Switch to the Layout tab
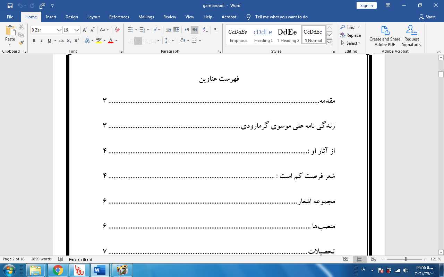The height and width of the screenshot is (277, 444). click(x=93, y=17)
